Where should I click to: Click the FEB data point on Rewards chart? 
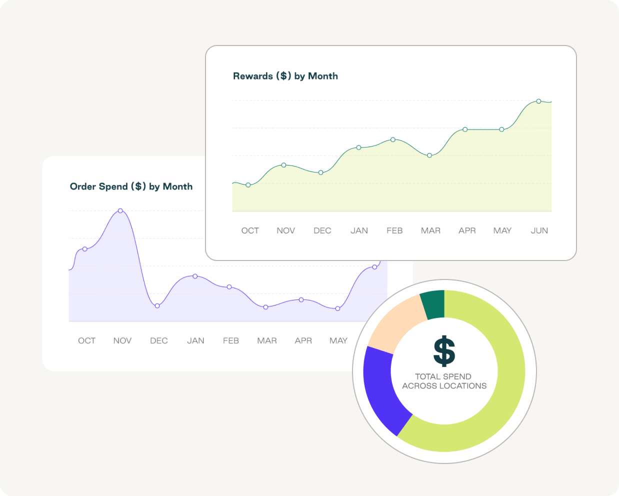(x=393, y=140)
